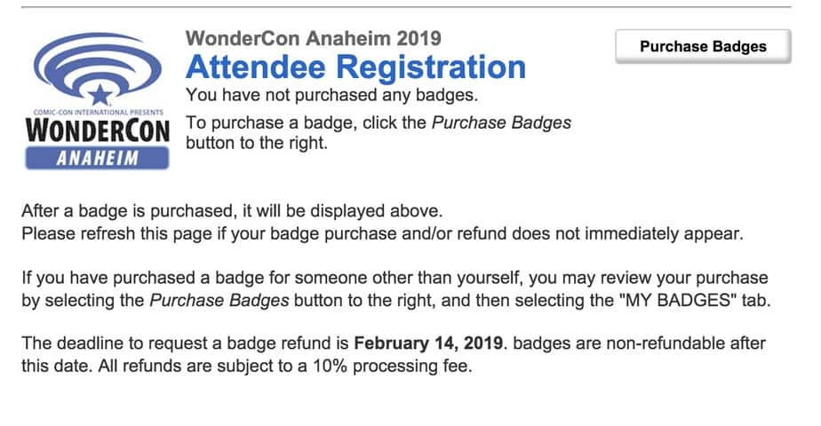
Task: Click the WonderCon swirl logo graphic
Action: pyautogui.click(x=98, y=67)
